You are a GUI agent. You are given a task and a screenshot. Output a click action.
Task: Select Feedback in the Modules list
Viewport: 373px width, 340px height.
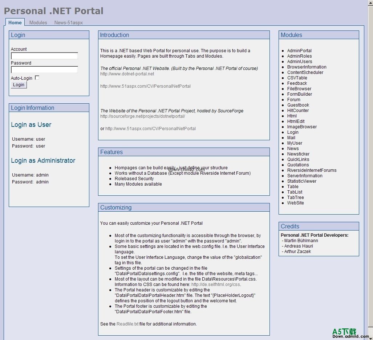click(x=297, y=83)
